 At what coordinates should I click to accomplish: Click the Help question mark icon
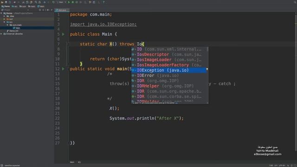coord(103,2)
